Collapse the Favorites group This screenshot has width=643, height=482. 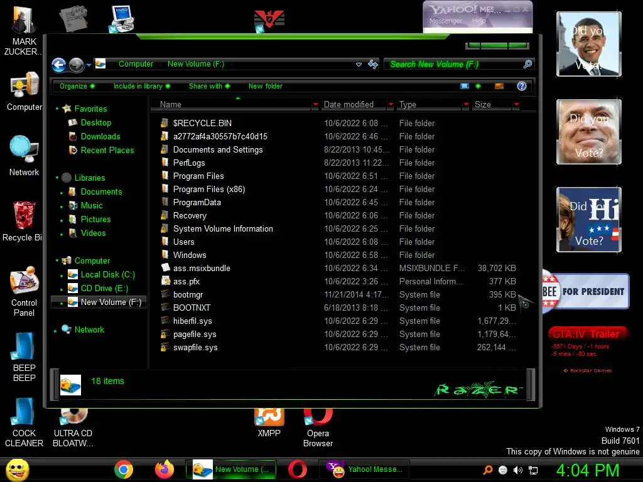[57, 109]
